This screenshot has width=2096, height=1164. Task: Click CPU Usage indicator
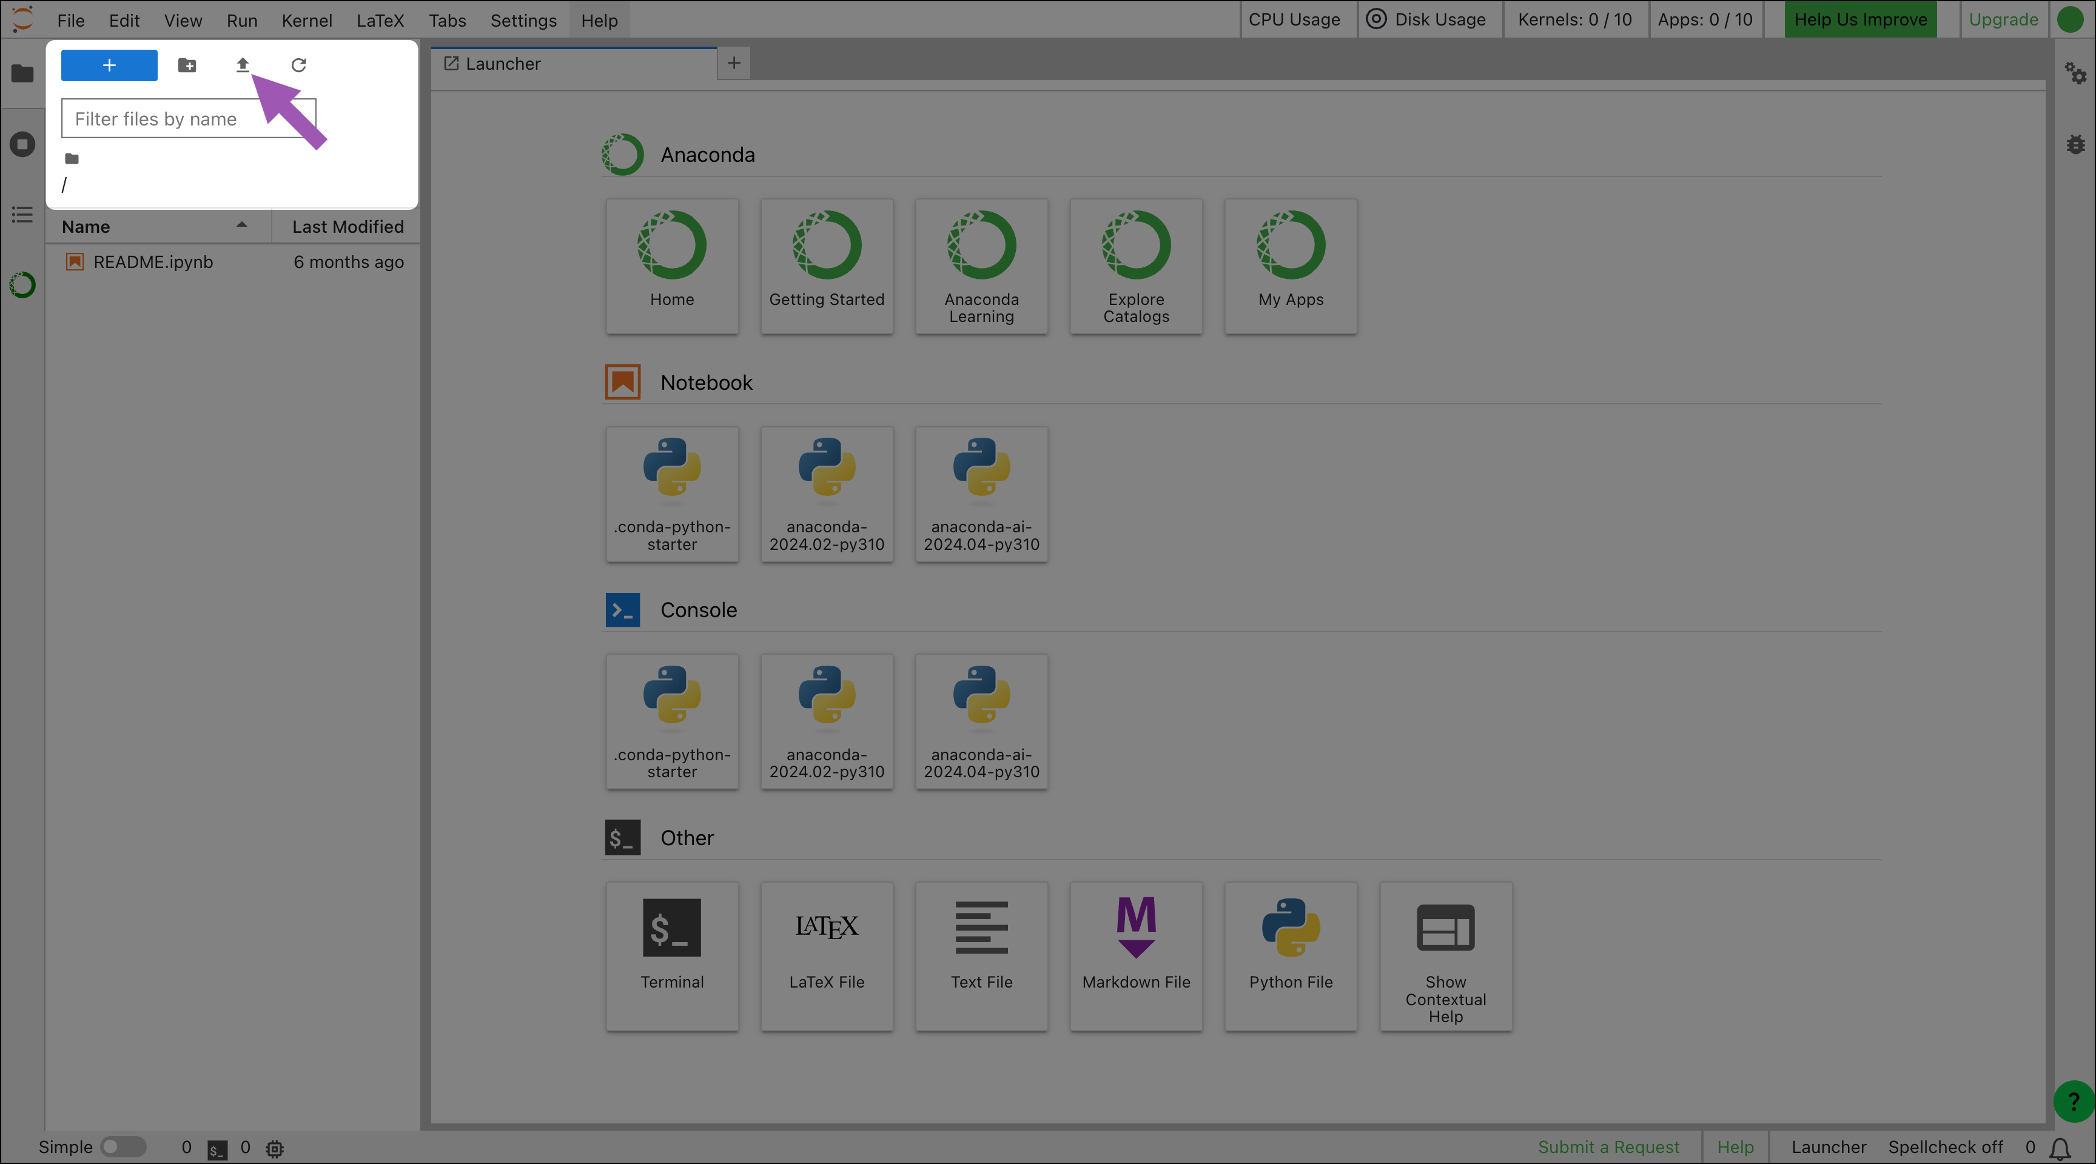1295,19
